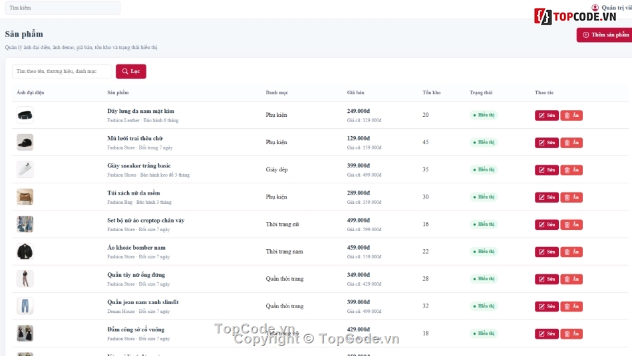Select product name 'Mũ lưỡi trai thêu chữ'
The width and height of the screenshot is (632, 356).
pos(135,138)
